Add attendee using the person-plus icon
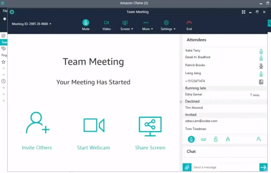 pos(259,139)
